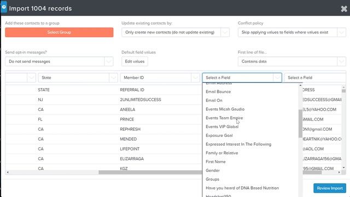Viewport: 350px width, 197px height.
Task: Click the table vertical scroll down arrow
Action: coord(343,167)
